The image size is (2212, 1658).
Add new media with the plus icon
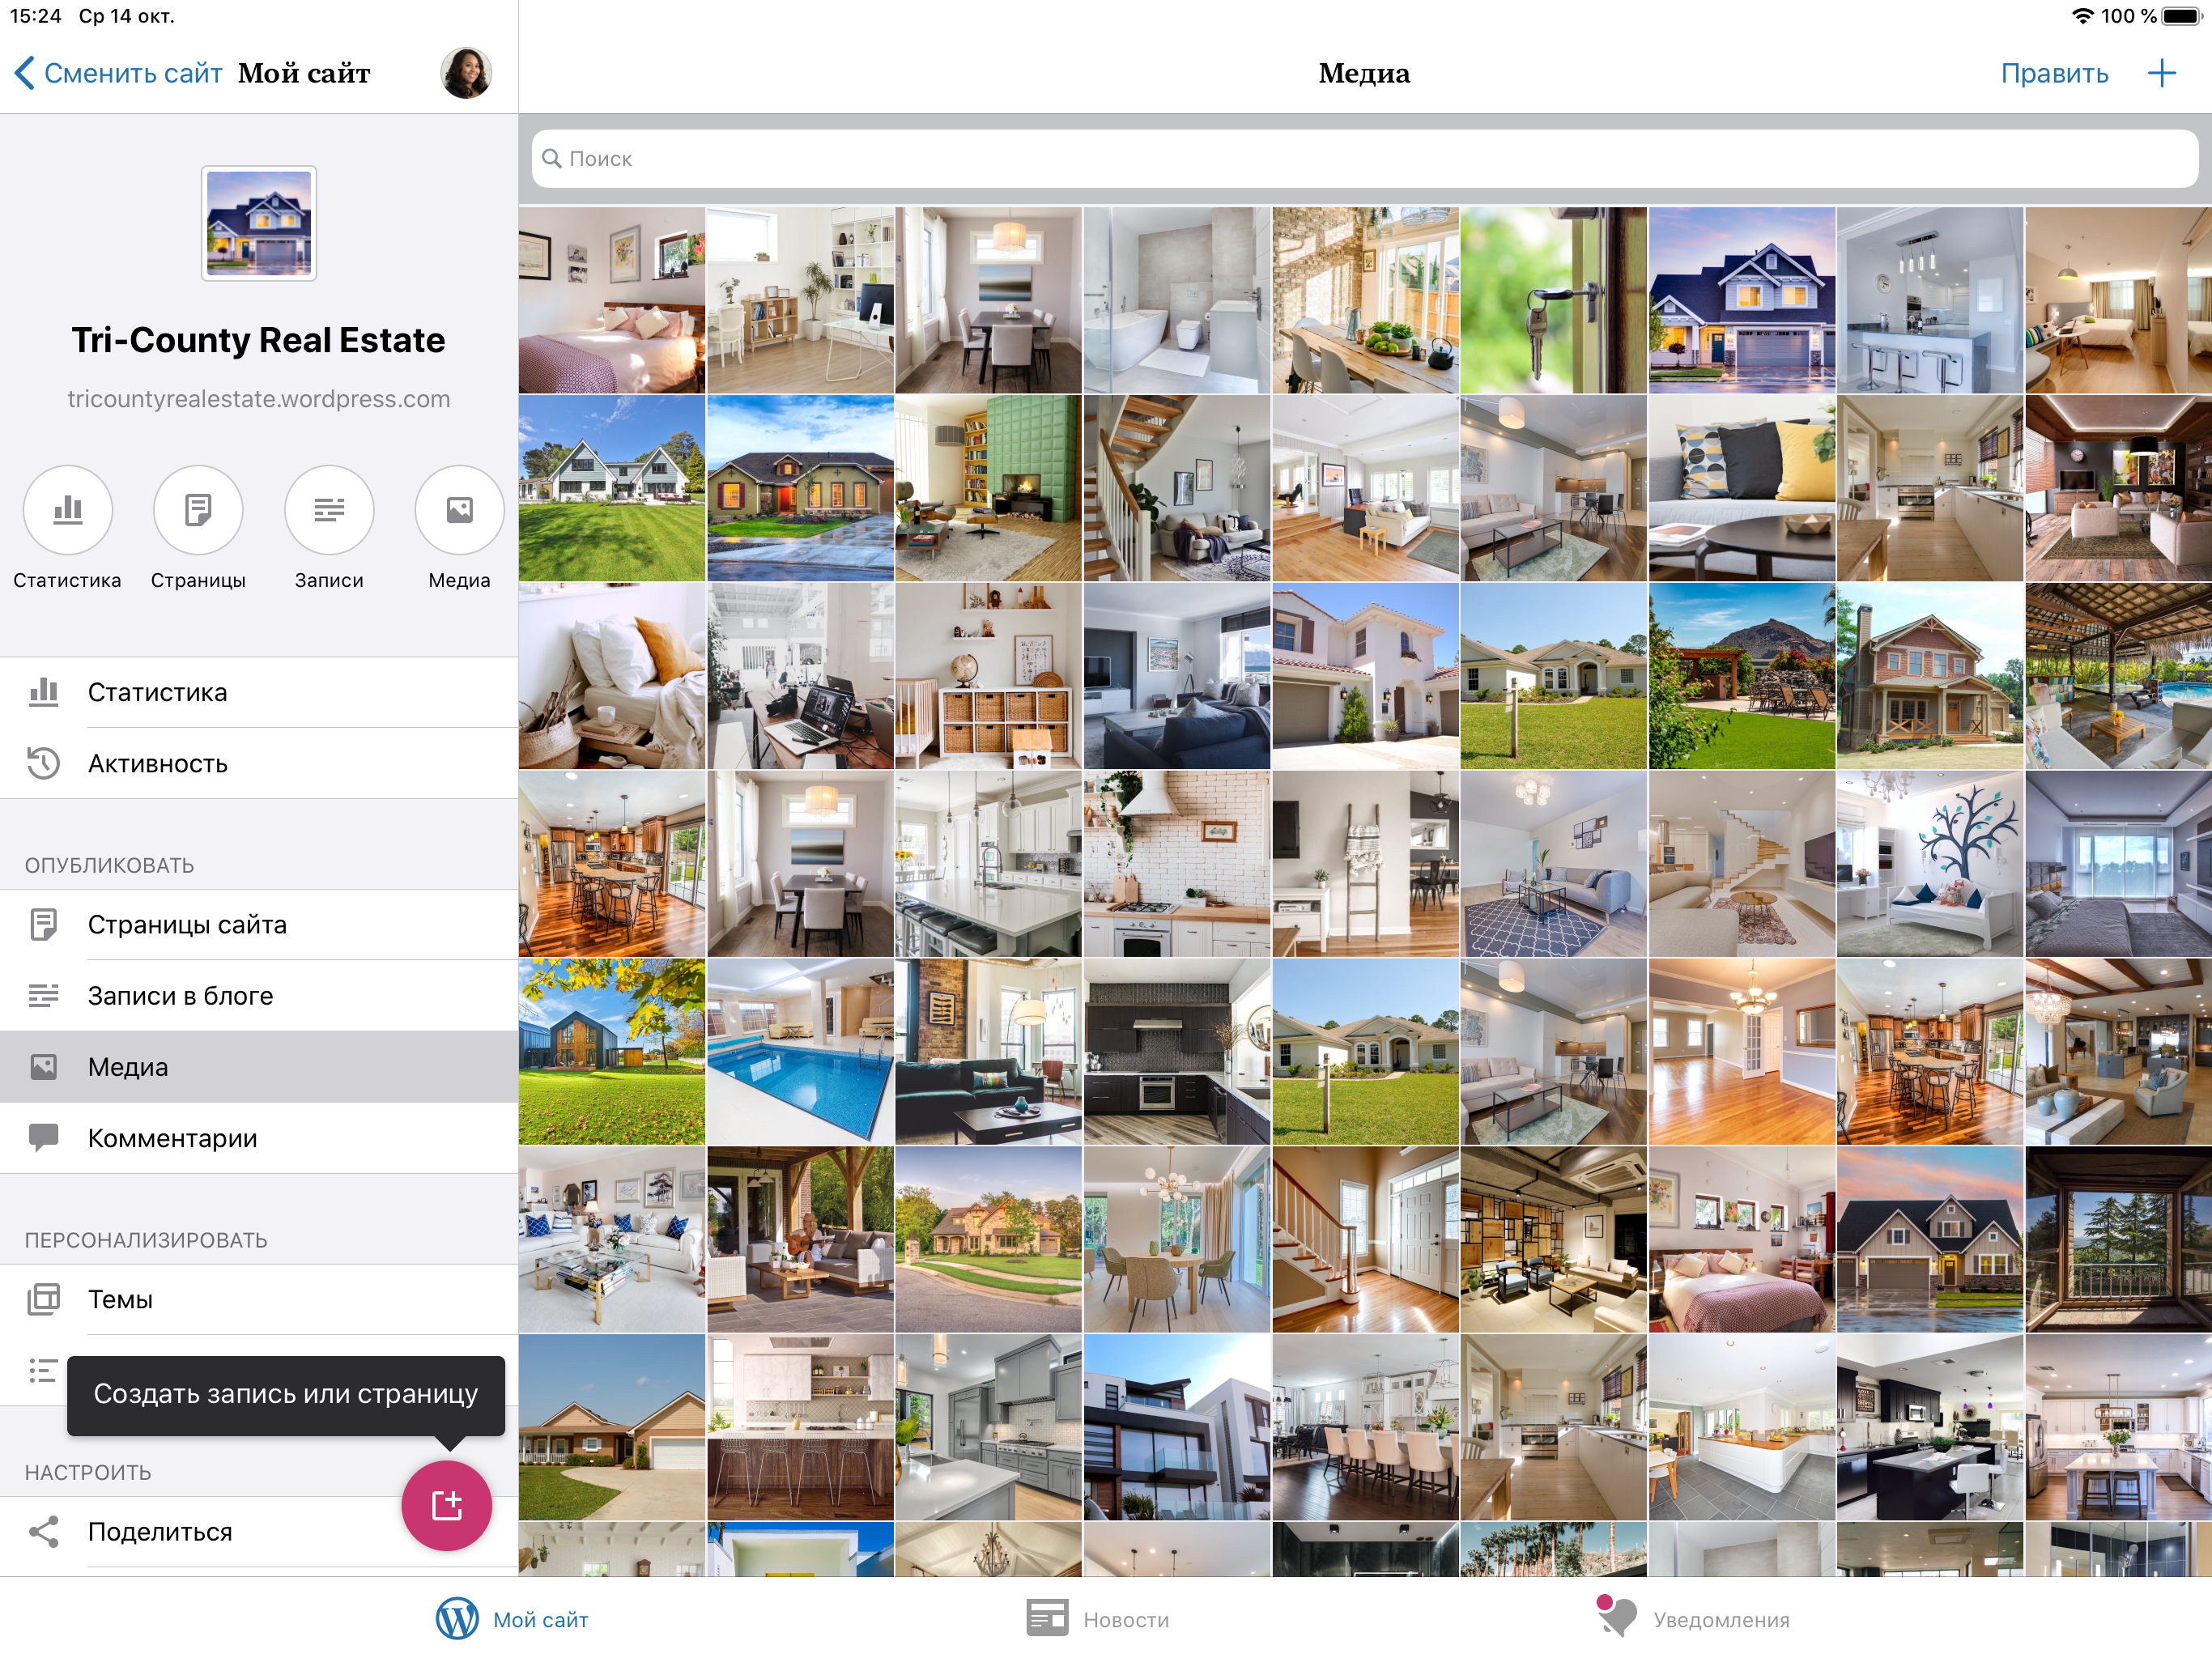coord(2161,73)
